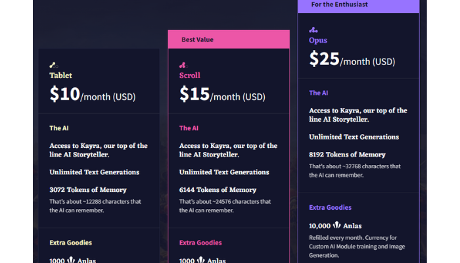The width and height of the screenshot is (460, 263).
Task: Click Access to Kayra text in Opus card
Action: [358, 115]
